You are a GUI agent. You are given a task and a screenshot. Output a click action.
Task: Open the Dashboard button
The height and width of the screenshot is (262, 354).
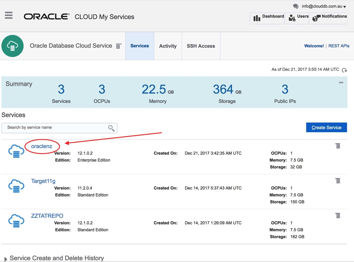(267, 18)
